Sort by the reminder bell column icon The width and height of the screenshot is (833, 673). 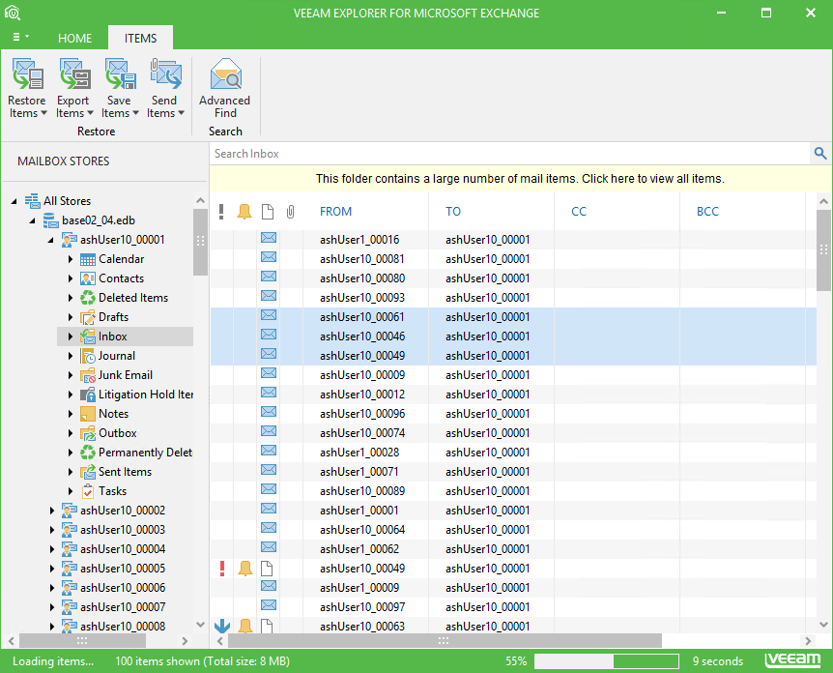(x=244, y=212)
